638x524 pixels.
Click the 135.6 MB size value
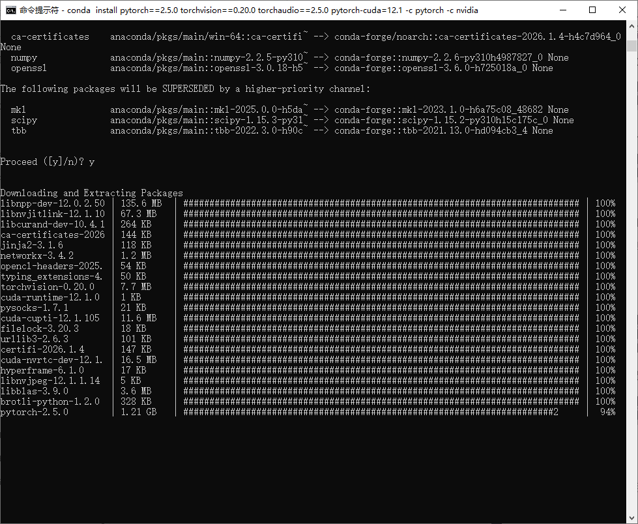(x=141, y=203)
